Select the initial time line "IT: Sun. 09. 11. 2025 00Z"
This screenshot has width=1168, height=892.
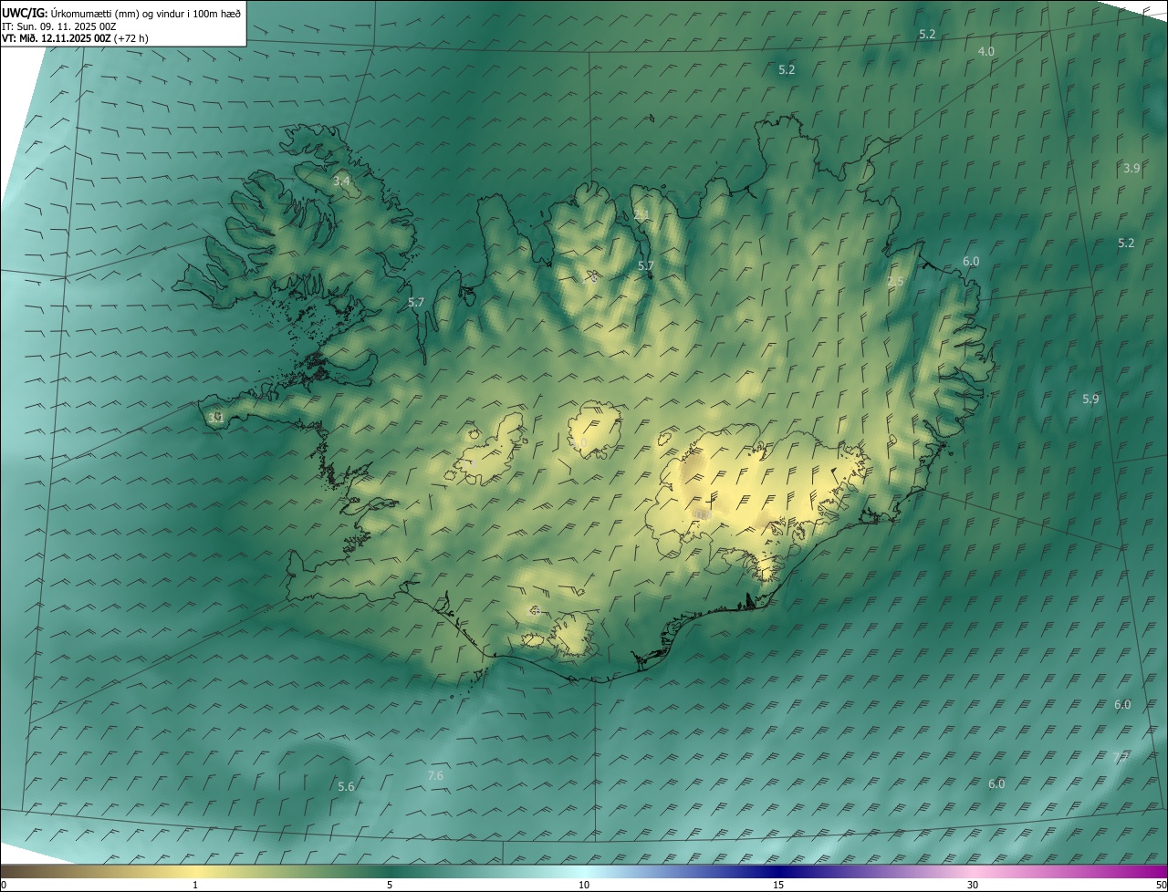coord(60,26)
